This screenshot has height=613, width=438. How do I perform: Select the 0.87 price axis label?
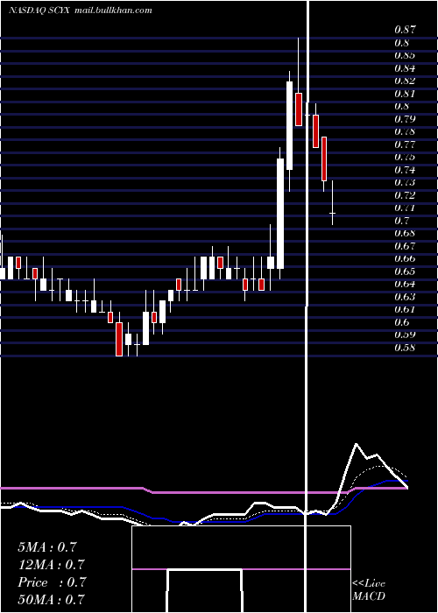tap(405, 29)
